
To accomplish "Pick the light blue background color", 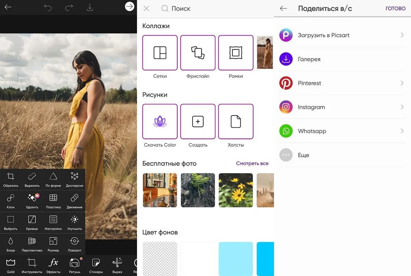I will 236,259.
